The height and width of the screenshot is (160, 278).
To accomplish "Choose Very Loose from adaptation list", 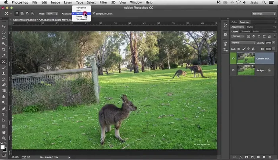I will pos(81,19).
